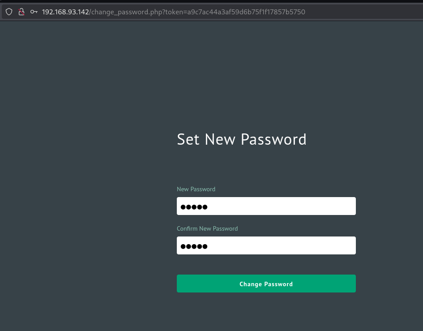Click the word "Password" in the page heading

pyautogui.click(x=273, y=139)
